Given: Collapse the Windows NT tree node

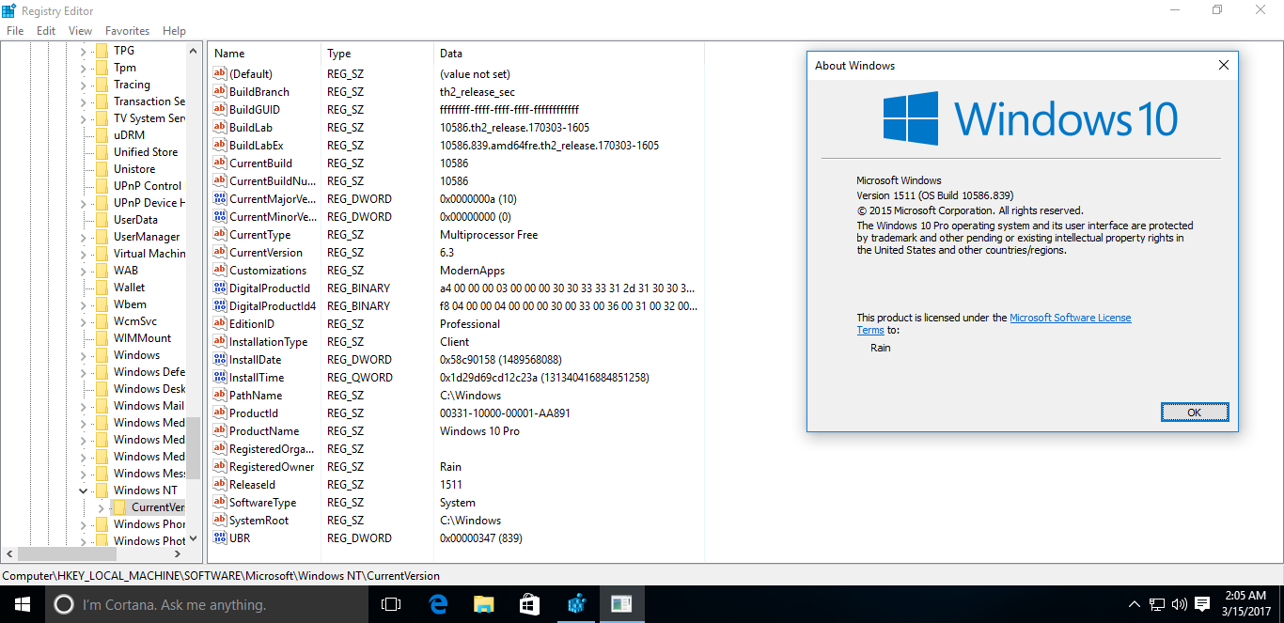Looking at the screenshot, I should pos(83,491).
